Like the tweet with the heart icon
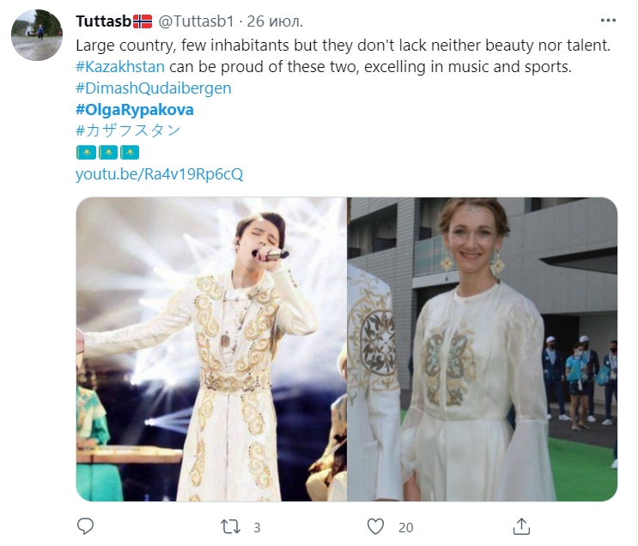Image resolution: width=638 pixels, height=546 pixels. pos(375,525)
